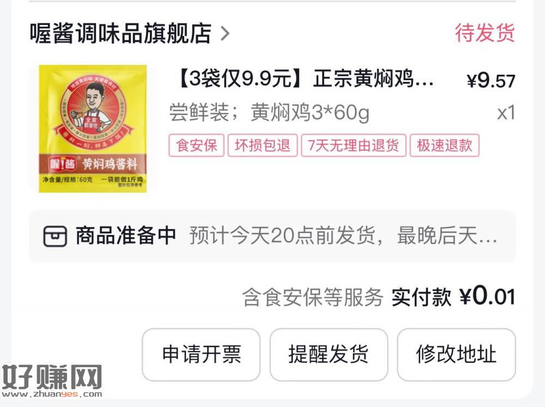Image resolution: width=545 pixels, height=407 pixels.
Task: Open product title 【3袋仅9.9元】正宗黄焖鸡
Action: pos(305,79)
